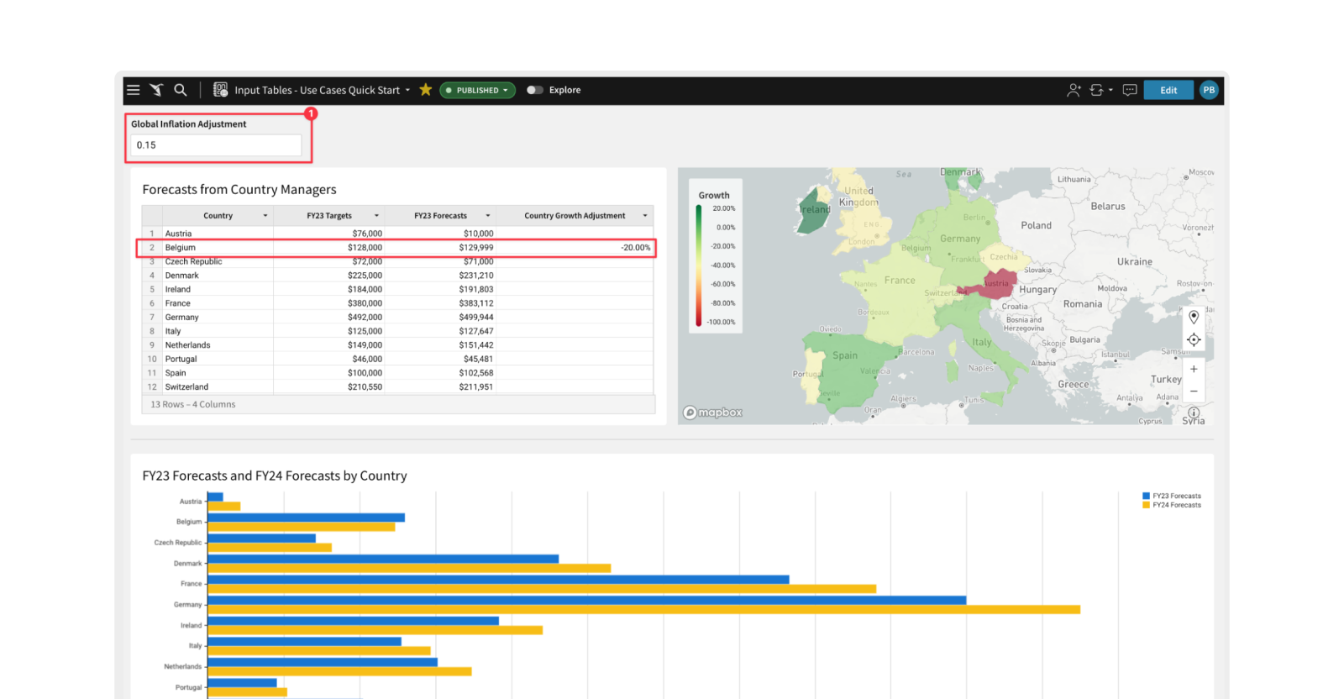1344x699 pixels.
Task: Open the Country column dropdown arrow
Action: (x=265, y=216)
